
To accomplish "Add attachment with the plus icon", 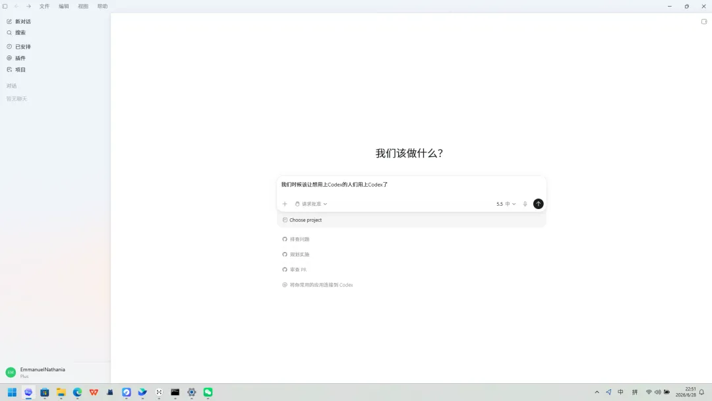I will tap(285, 204).
